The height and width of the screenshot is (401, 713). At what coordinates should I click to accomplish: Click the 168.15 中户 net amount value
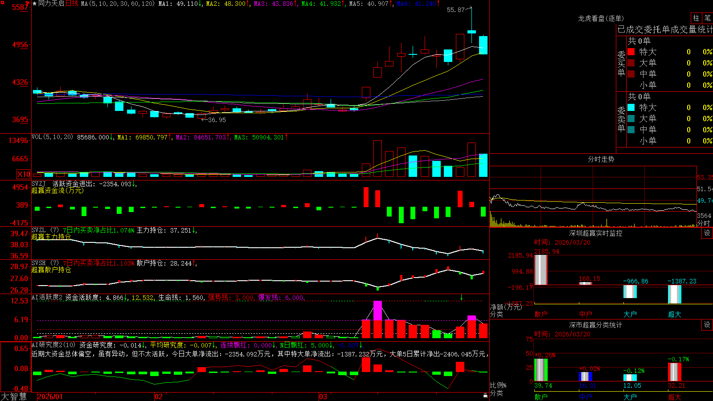pos(590,278)
